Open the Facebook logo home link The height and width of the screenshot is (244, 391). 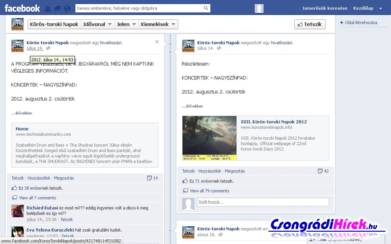tap(22, 8)
